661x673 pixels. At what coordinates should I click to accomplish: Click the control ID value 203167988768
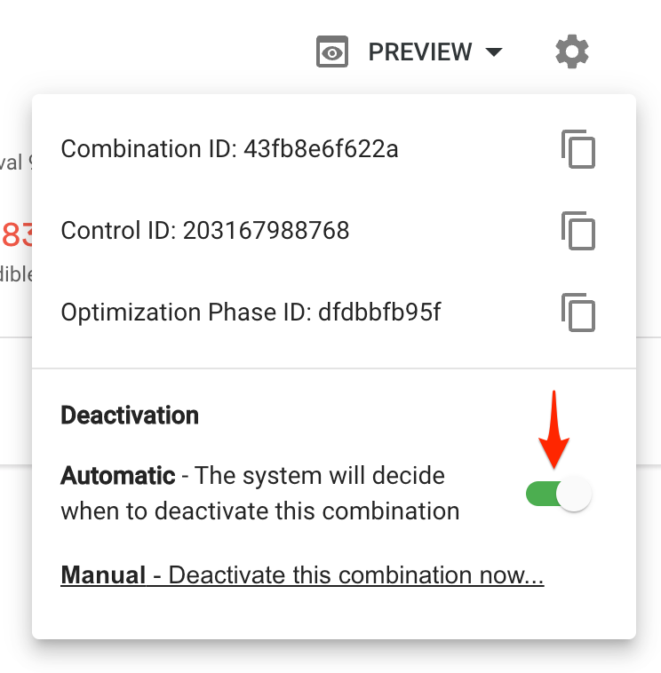(266, 231)
